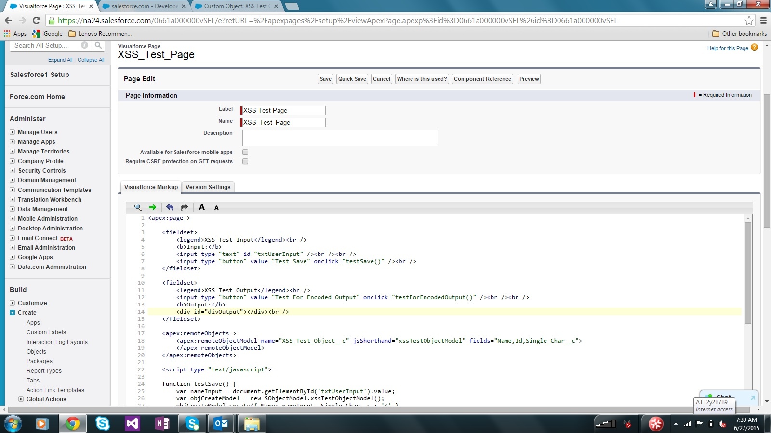Viewport: 771px width, 433px height.
Task: Click the search info help icon
Action: pyautogui.click(x=85, y=45)
